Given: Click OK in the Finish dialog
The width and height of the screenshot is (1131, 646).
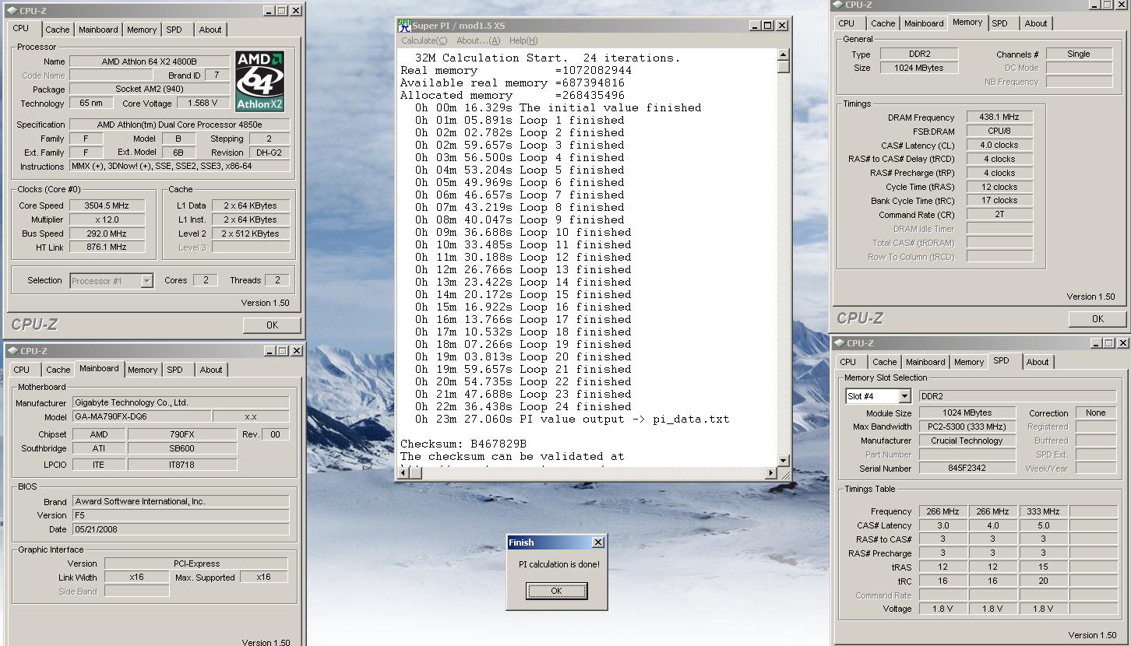Looking at the screenshot, I should pyautogui.click(x=556, y=591).
